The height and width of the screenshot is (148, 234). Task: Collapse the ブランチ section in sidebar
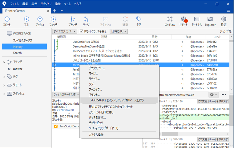(4, 62)
